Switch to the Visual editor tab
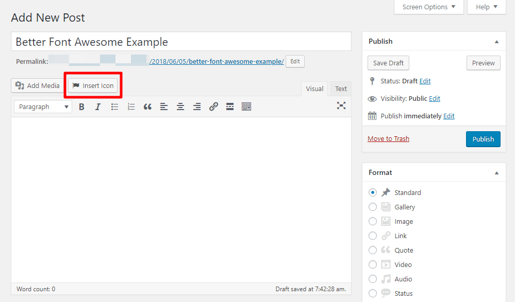The height and width of the screenshot is (302, 515). pyautogui.click(x=314, y=89)
